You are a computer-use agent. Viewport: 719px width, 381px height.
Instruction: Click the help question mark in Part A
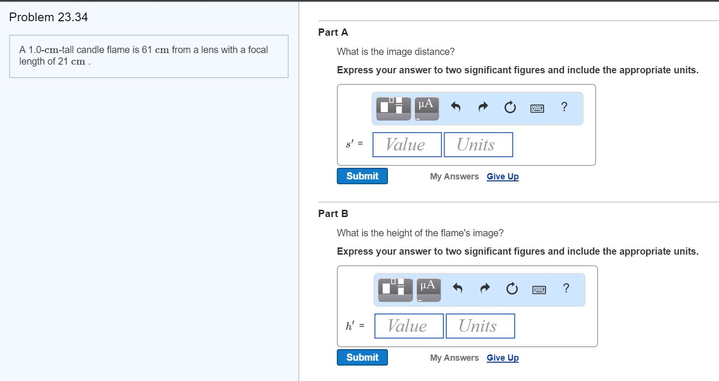(564, 107)
